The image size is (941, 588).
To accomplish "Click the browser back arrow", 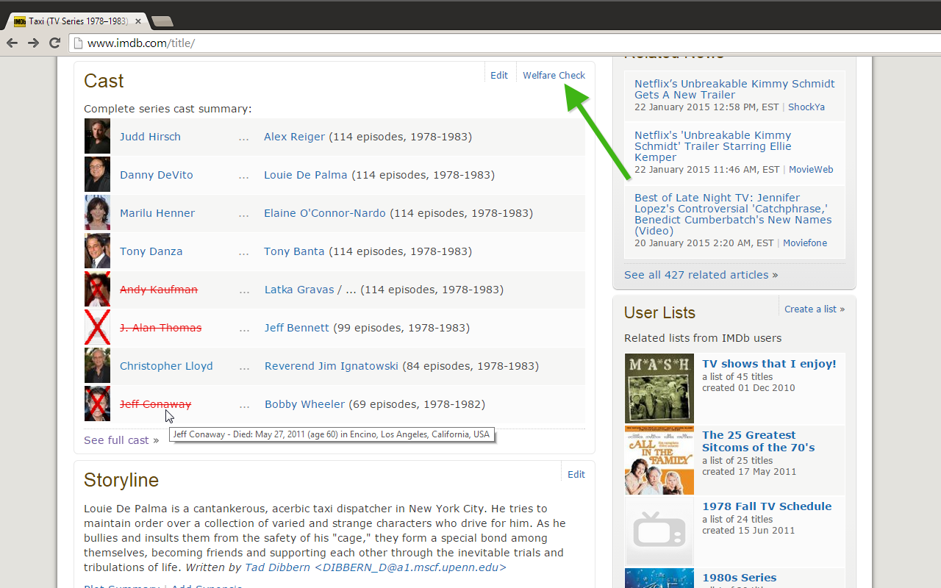I will 12,43.
